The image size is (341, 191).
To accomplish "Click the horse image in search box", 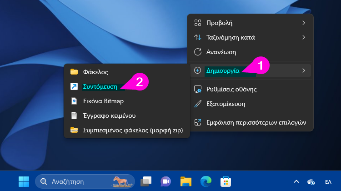I will pos(122,182).
